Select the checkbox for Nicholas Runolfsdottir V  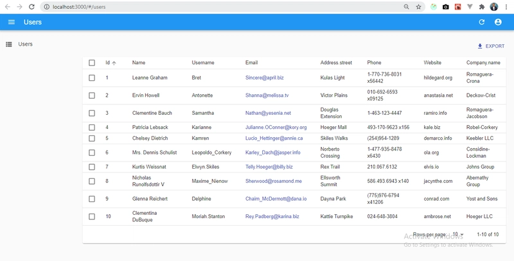92,181
